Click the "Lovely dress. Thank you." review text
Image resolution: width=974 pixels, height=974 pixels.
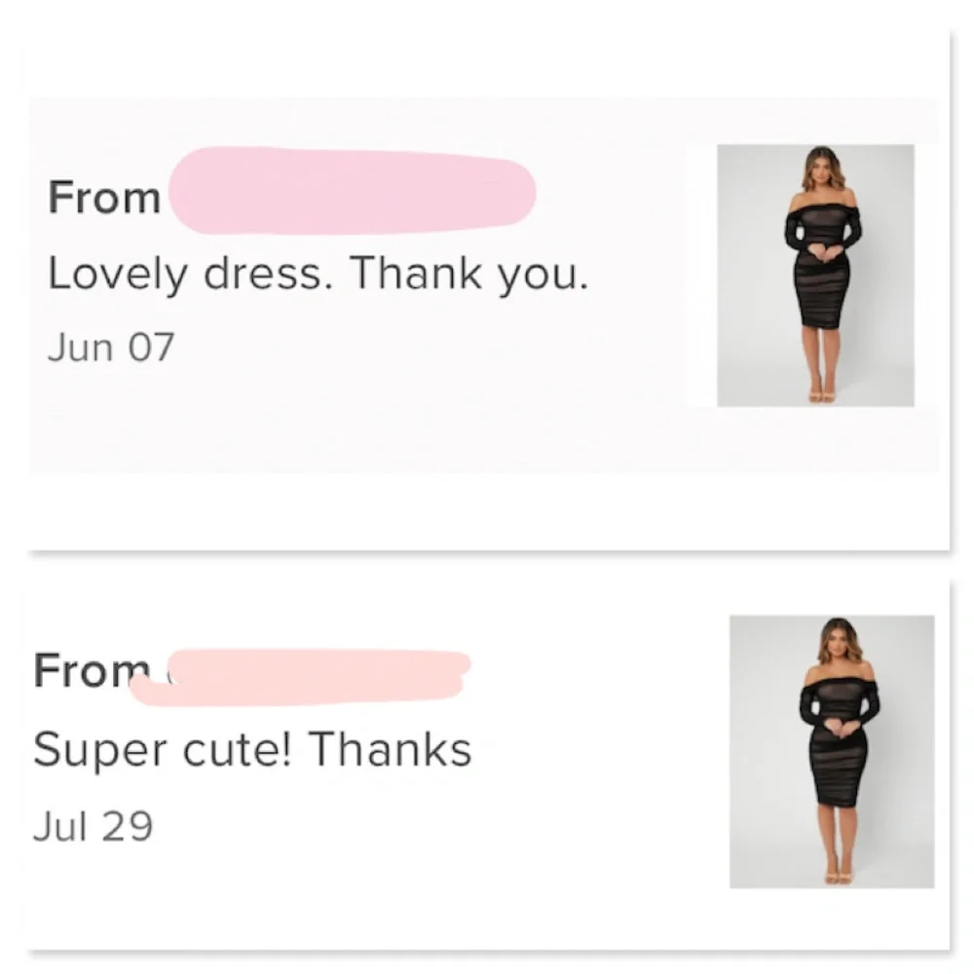coord(318,278)
